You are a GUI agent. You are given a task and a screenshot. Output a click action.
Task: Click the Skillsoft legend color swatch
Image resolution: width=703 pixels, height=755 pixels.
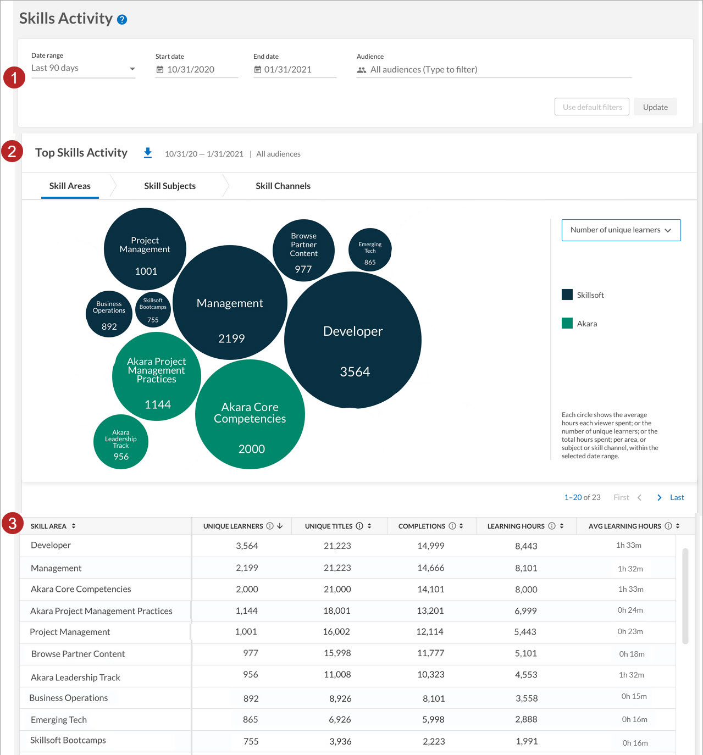[567, 295]
